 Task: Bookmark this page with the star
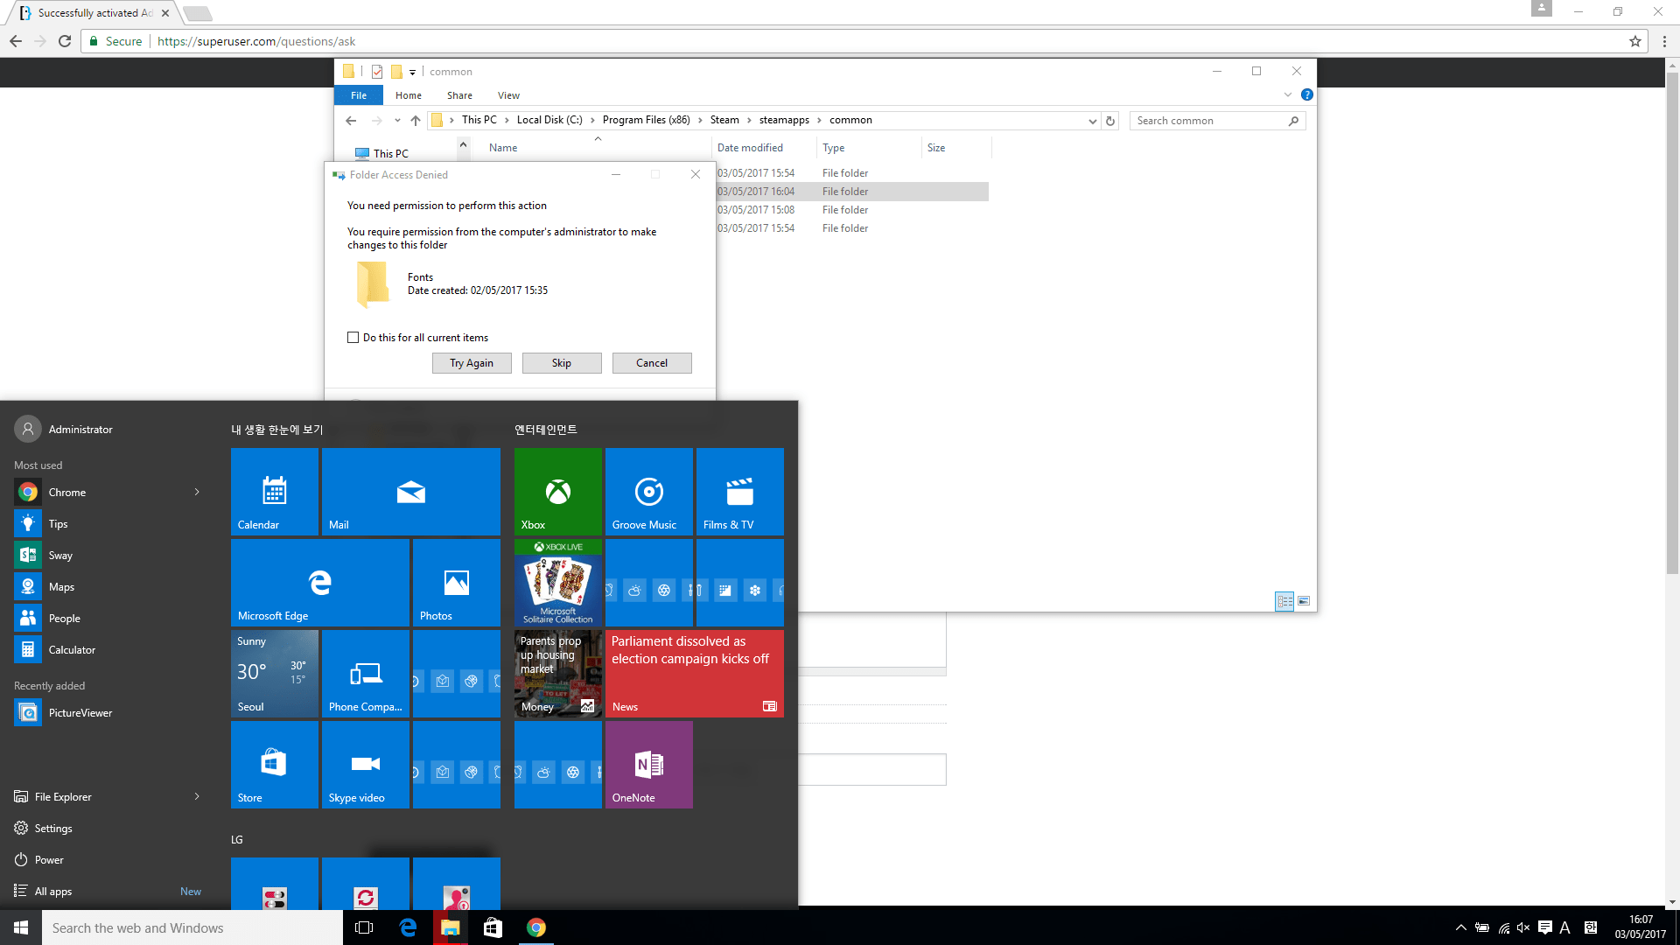(1634, 41)
